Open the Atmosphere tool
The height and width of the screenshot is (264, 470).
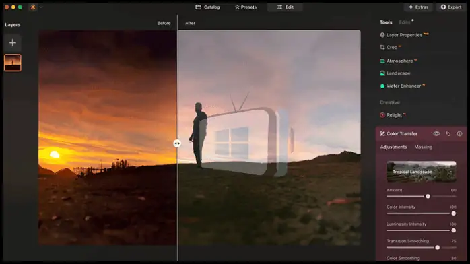coord(399,61)
